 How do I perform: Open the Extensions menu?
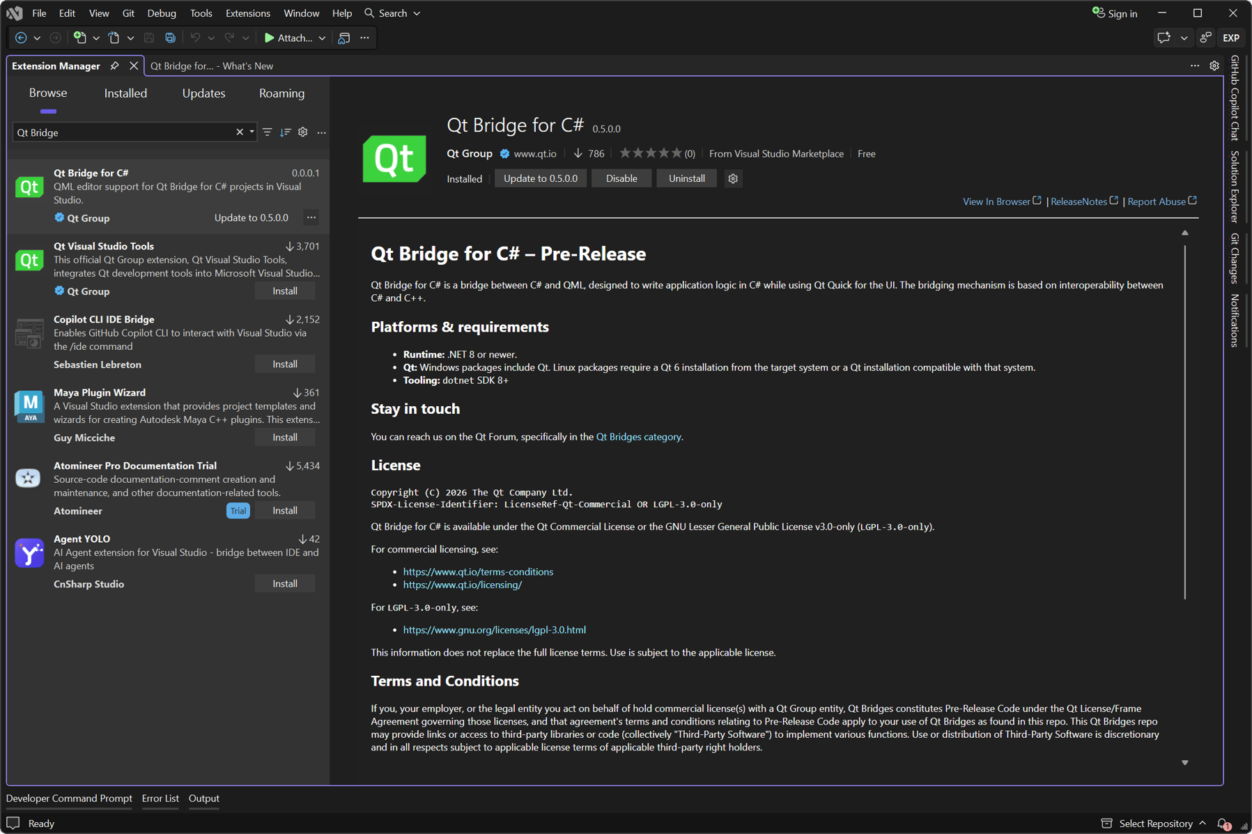click(248, 13)
